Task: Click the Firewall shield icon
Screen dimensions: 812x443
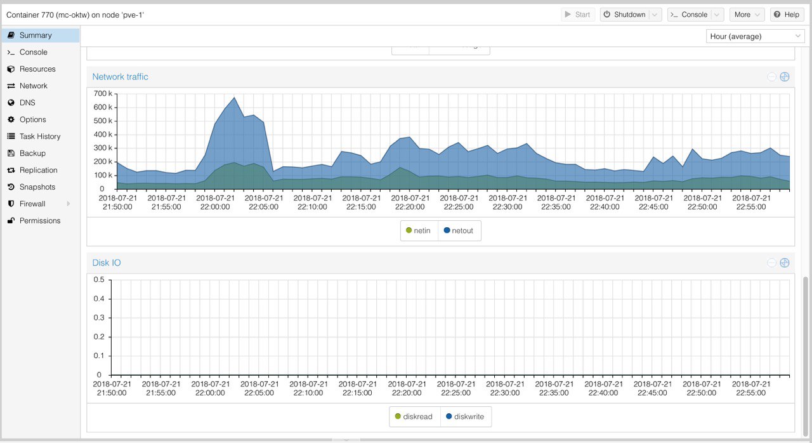Action: point(11,204)
